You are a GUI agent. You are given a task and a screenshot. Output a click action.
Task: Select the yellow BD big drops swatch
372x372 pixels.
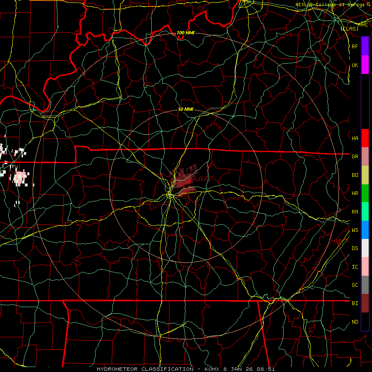365,175
